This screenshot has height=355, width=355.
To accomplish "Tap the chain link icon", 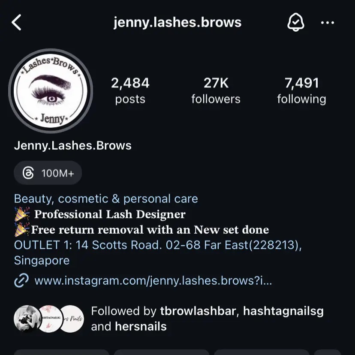I will click(x=21, y=280).
